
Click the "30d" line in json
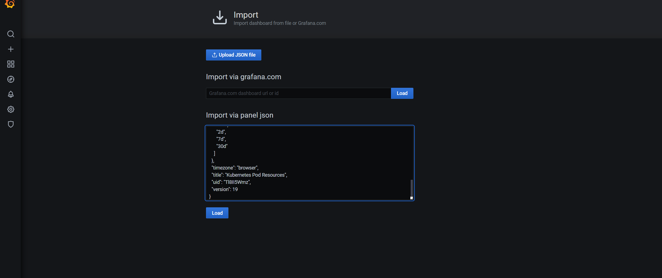(222, 146)
